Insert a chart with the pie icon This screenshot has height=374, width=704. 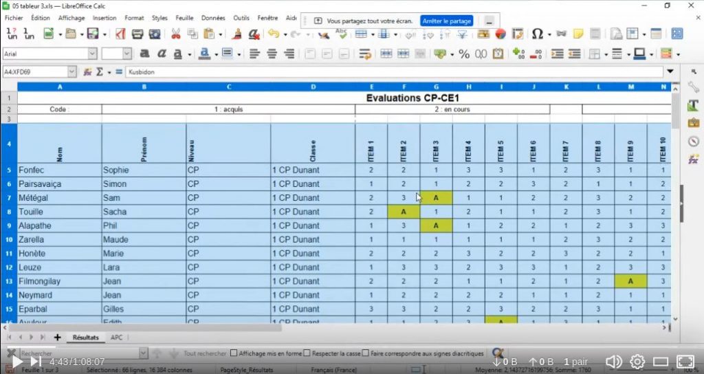click(500, 34)
